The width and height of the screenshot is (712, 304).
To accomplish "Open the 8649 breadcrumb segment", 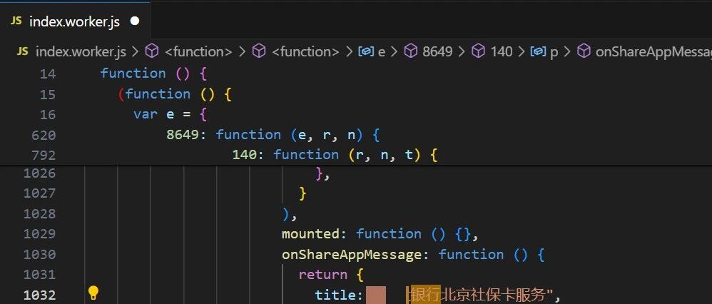I will [x=437, y=52].
